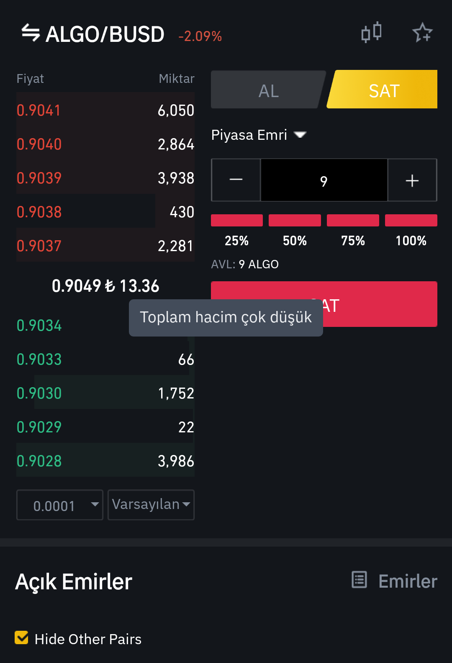Select the 100% amount bar

coord(411,220)
